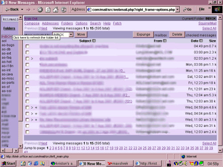Open the browser Search icon

pos(64,10)
